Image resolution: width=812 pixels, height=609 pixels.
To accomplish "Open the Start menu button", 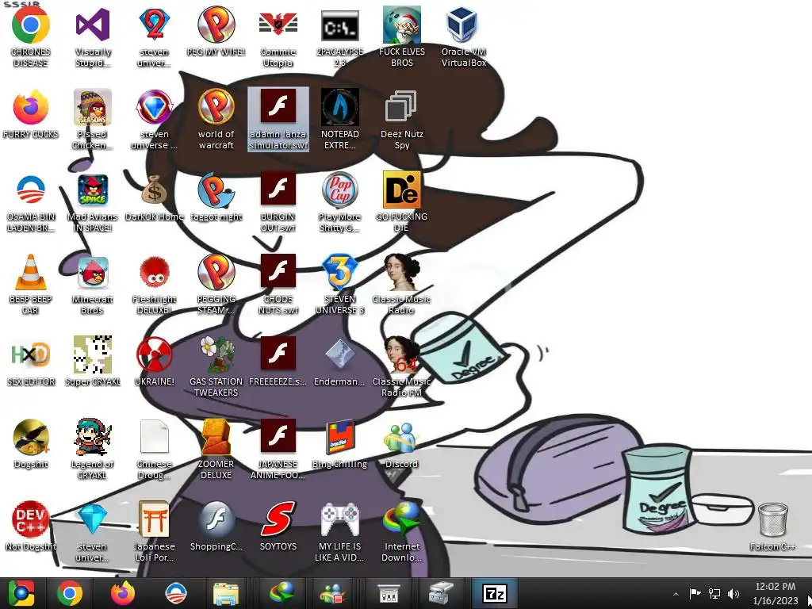I will (21, 593).
